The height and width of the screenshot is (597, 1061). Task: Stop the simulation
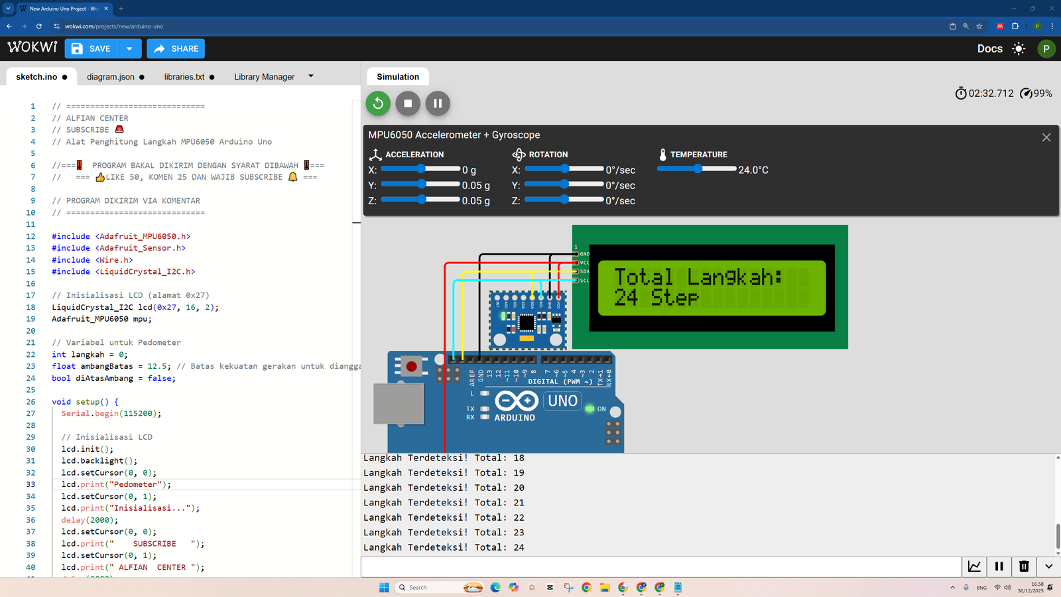408,103
